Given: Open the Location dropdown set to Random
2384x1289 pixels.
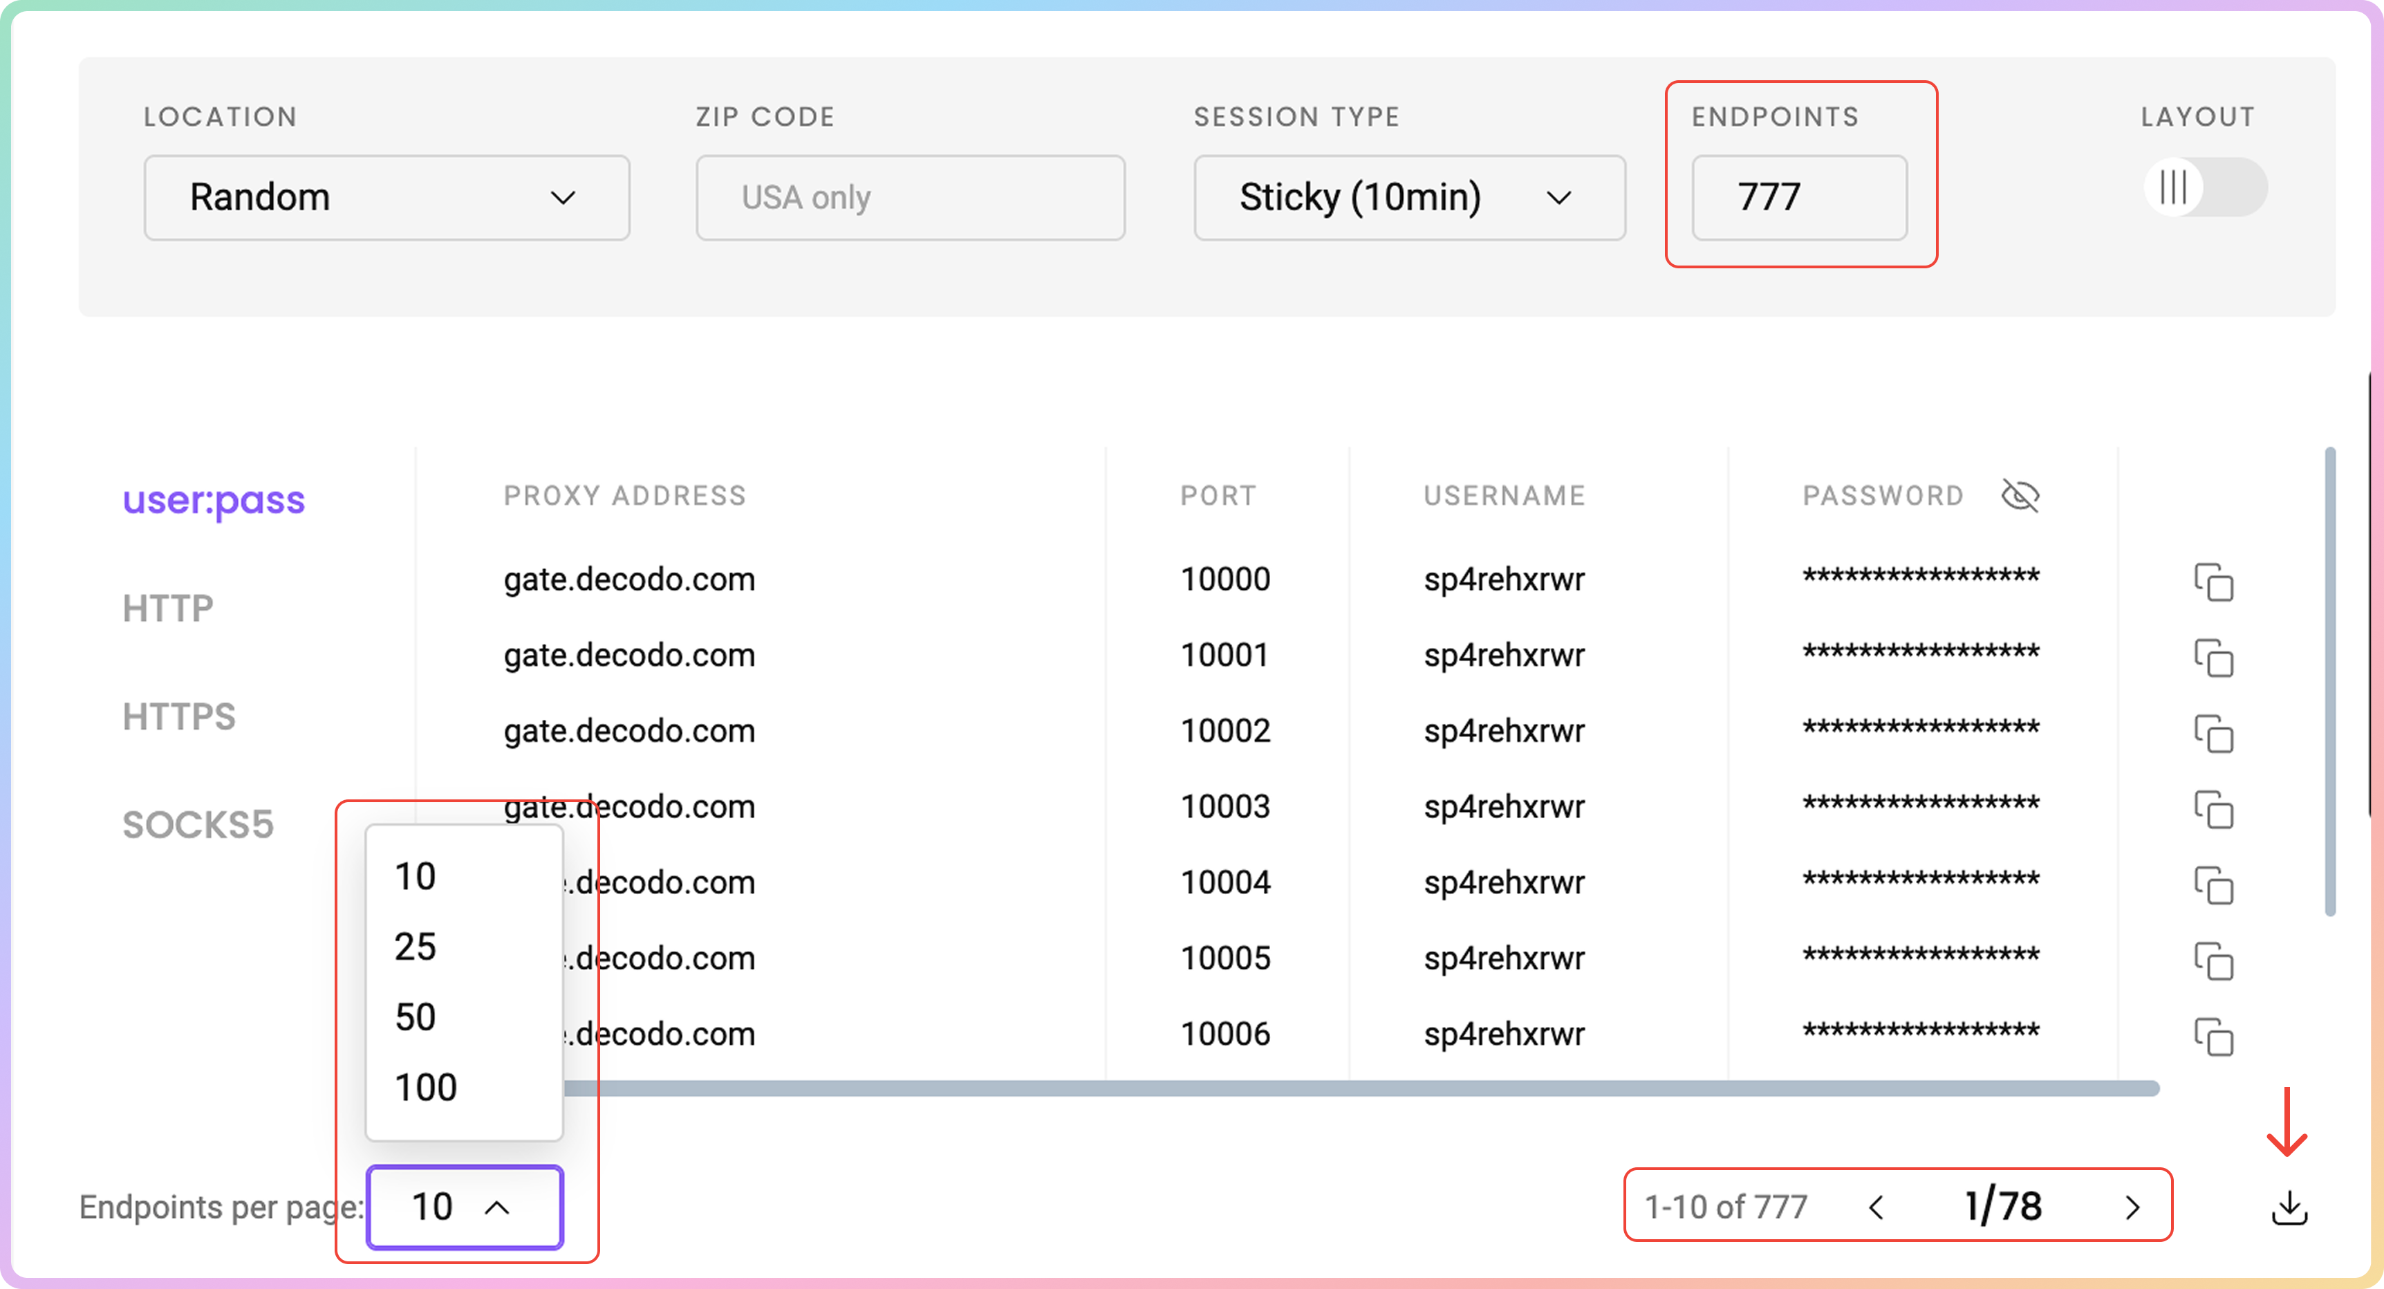Looking at the screenshot, I should (x=386, y=198).
